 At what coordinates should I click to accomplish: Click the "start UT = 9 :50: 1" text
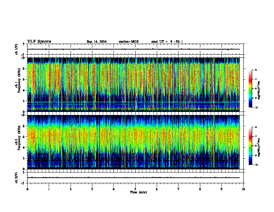(x=167, y=42)
